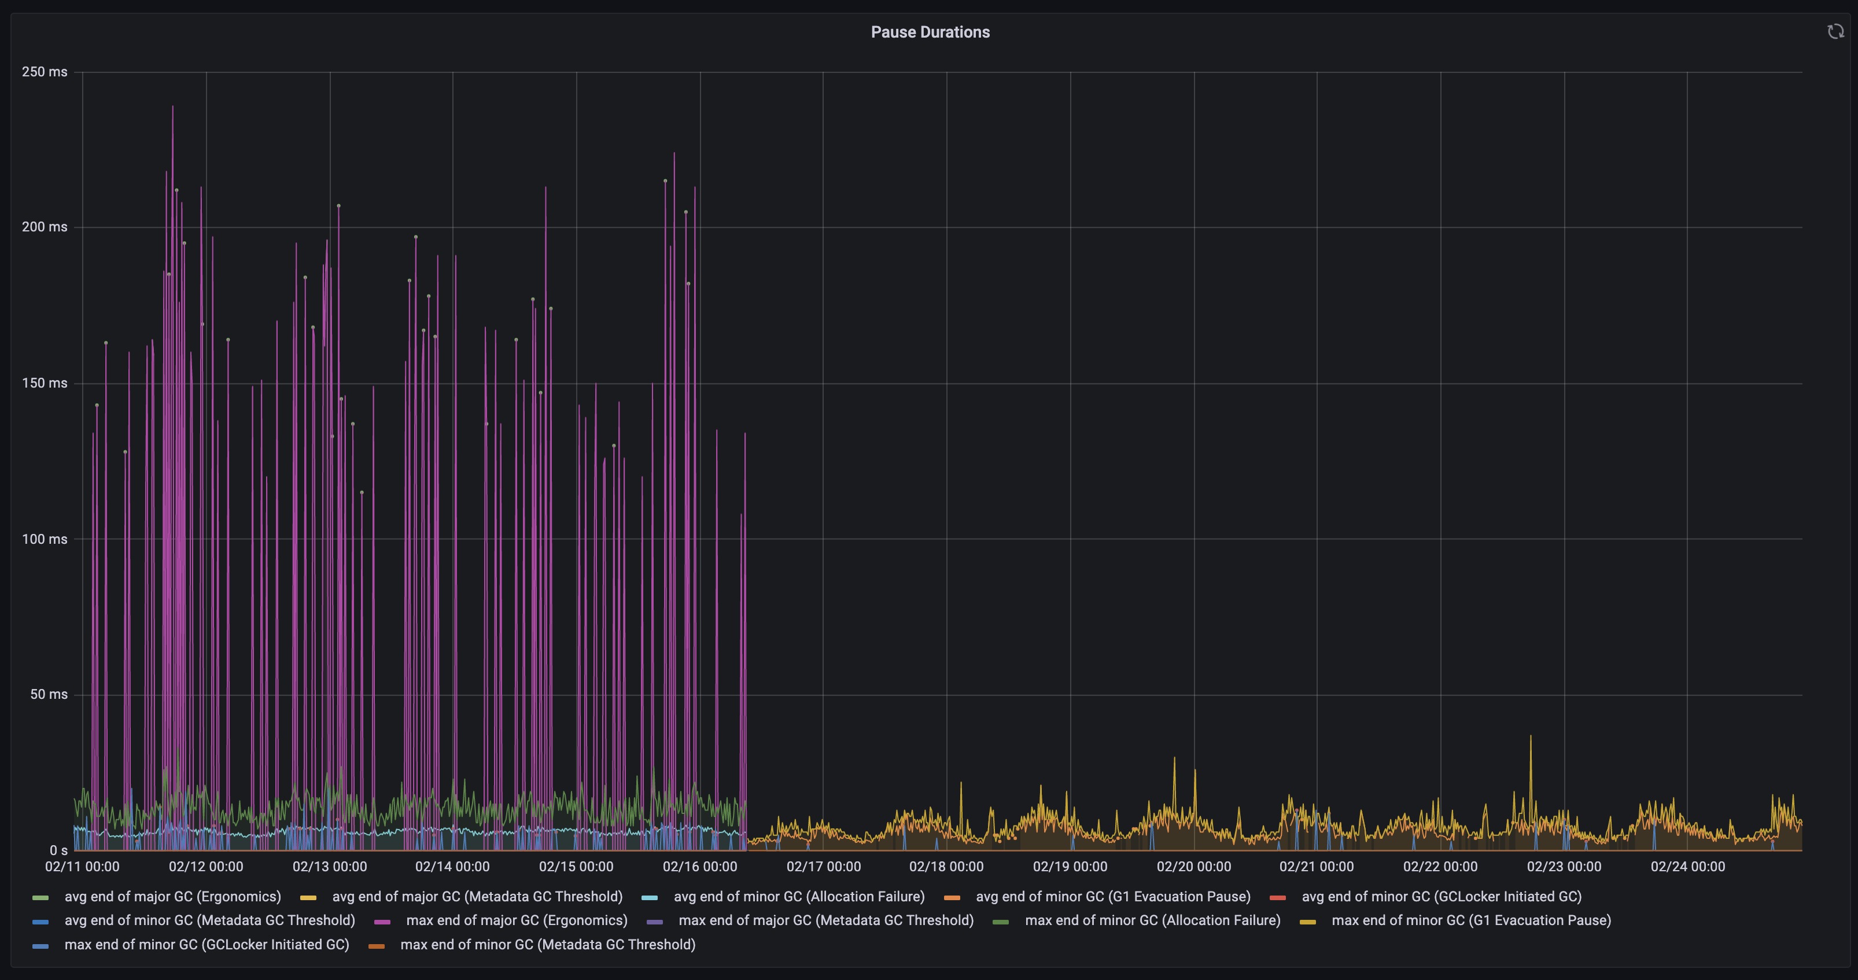Open the Pause Durations panel title menu
The width and height of the screenshot is (1858, 980).
click(930, 32)
